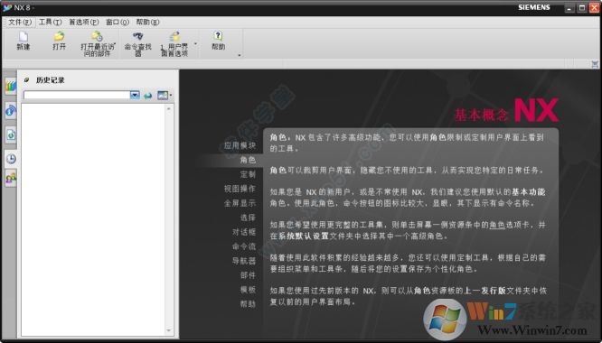Click the NX application icon in title bar

pos(7,7)
